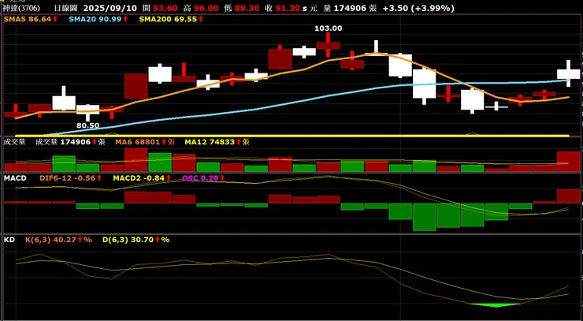The width and height of the screenshot is (583, 321).
Task: Click the OSC 0.28 legend
Action: pyautogui.click(x=200, y=178)
